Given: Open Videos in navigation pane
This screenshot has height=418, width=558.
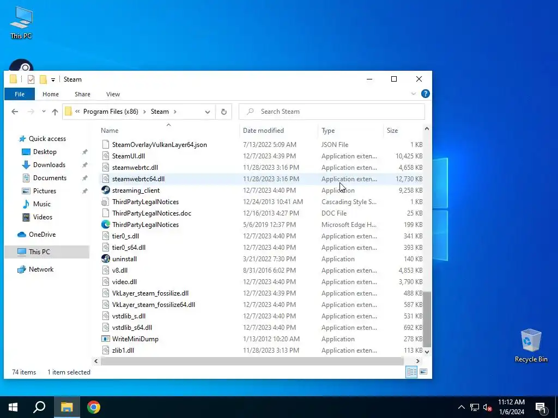Looking at the screenshot, I should point(43,217).
